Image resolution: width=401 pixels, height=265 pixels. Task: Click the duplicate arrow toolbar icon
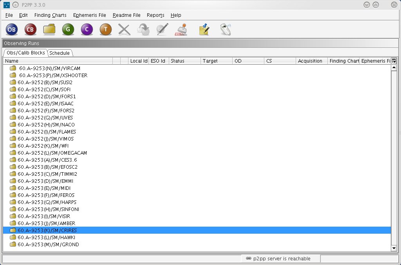pyautogui.click(x=143, y=29)
